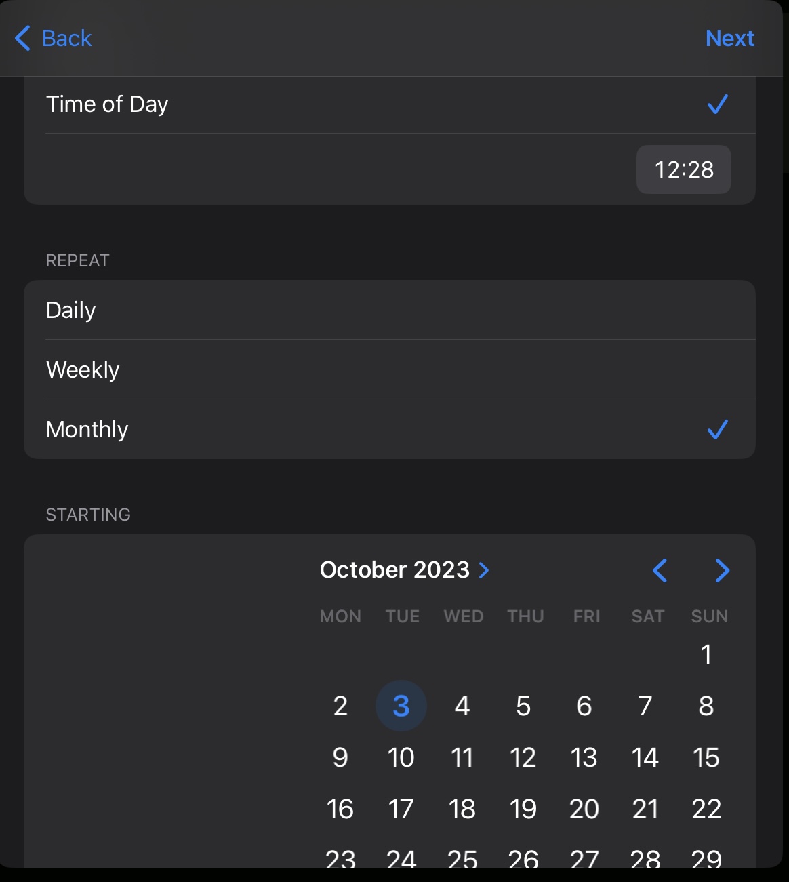This screenshot has width=789, height=882.
Task: Tap Next to continue
Action: tap(730, 38)
